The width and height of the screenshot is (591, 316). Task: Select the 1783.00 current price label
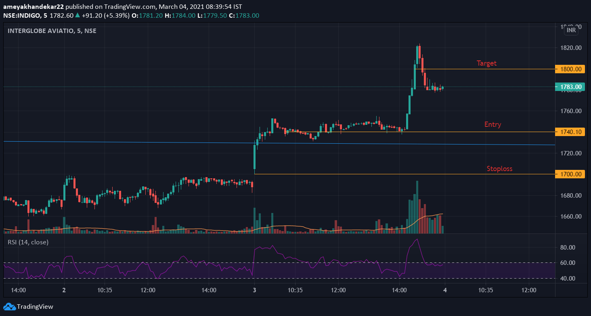[x=570, y=87]
